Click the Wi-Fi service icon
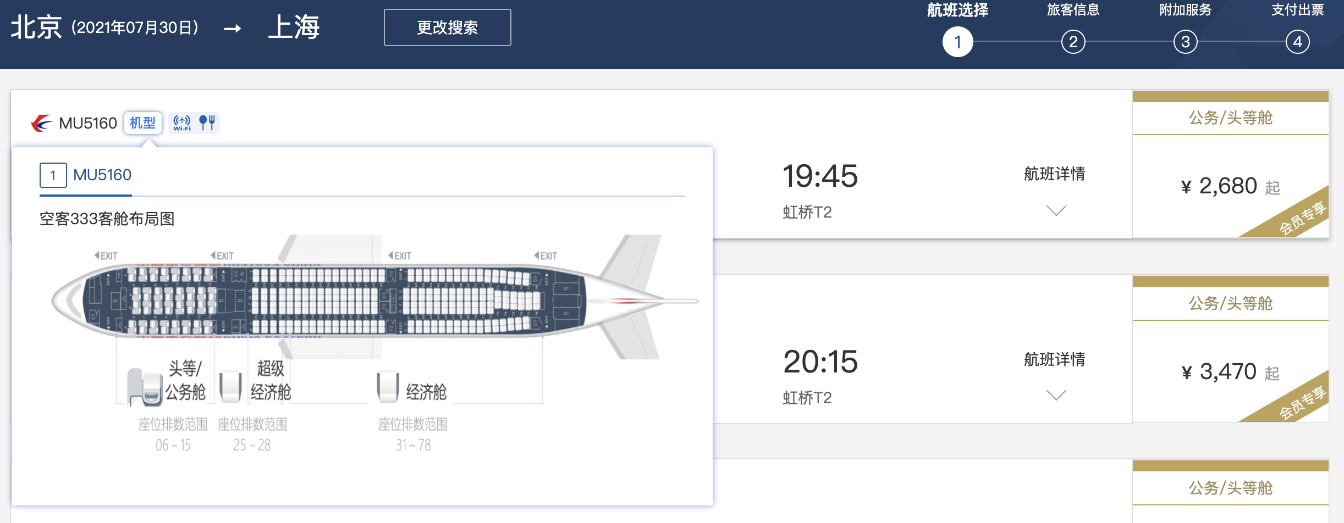The height and width of the screenshot is (523, 1344). click(182, 123)
